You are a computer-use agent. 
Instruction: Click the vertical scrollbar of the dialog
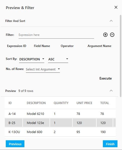click(120, 56)
